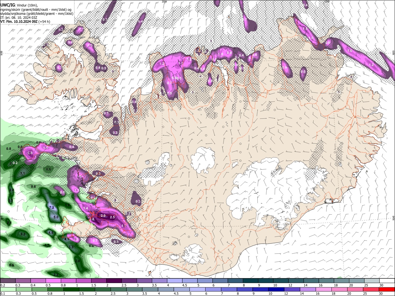The image size is (395, 296).
Task: Click the pale gray 25–30 snow legend swatch
Action: [372, 281]
